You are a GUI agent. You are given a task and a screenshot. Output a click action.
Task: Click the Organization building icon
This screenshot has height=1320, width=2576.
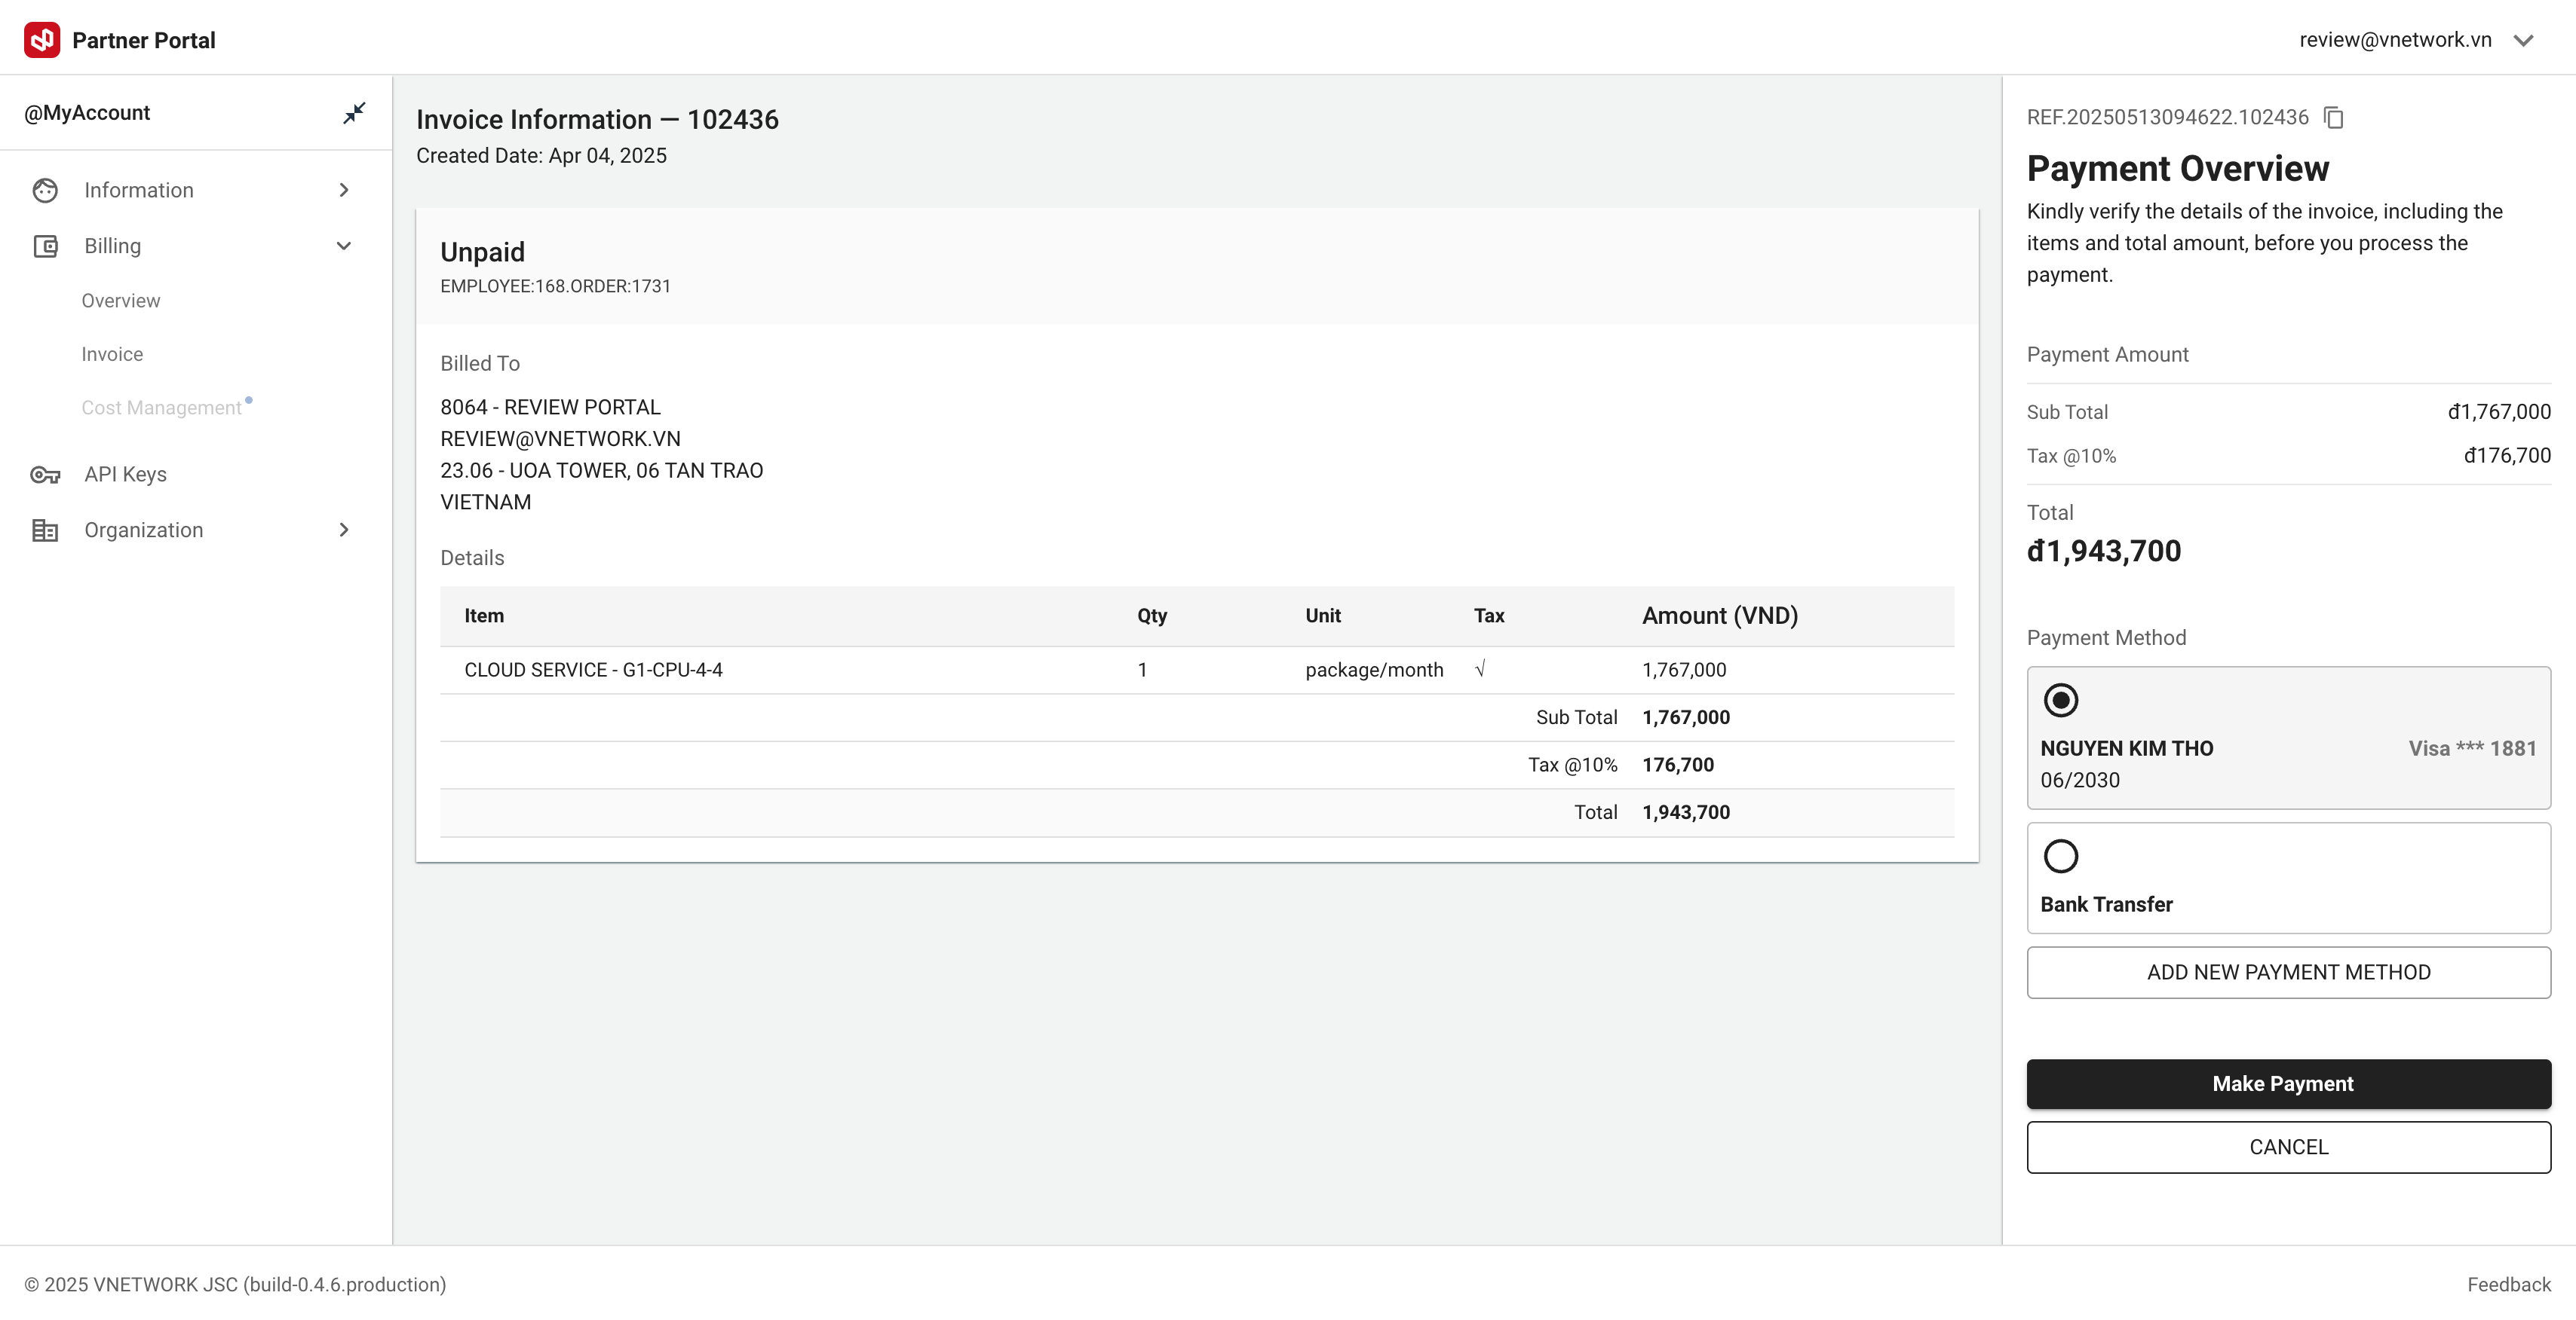coord(45,530)
